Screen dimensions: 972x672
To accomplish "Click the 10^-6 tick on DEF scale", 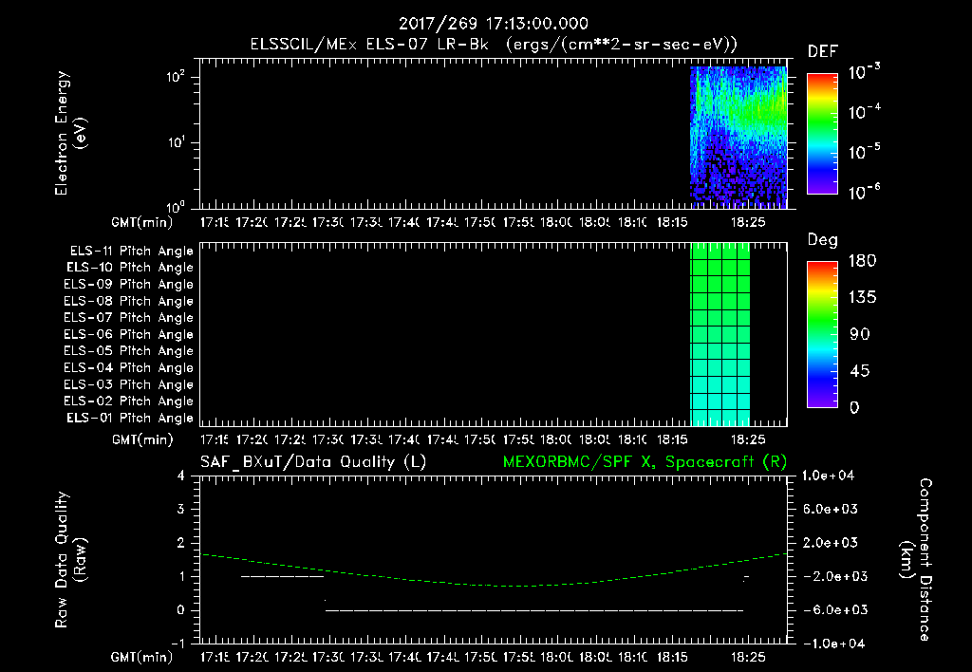I will [x=864, y=192].
